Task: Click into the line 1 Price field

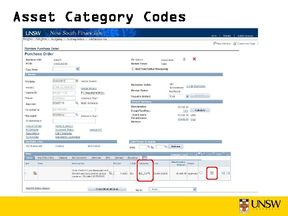Action: pyautogui.click(x=160, y=173)
